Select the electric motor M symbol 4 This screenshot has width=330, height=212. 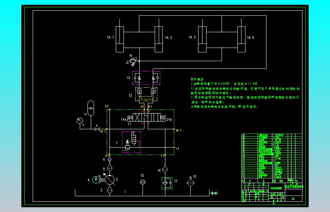tap(96, 179)
